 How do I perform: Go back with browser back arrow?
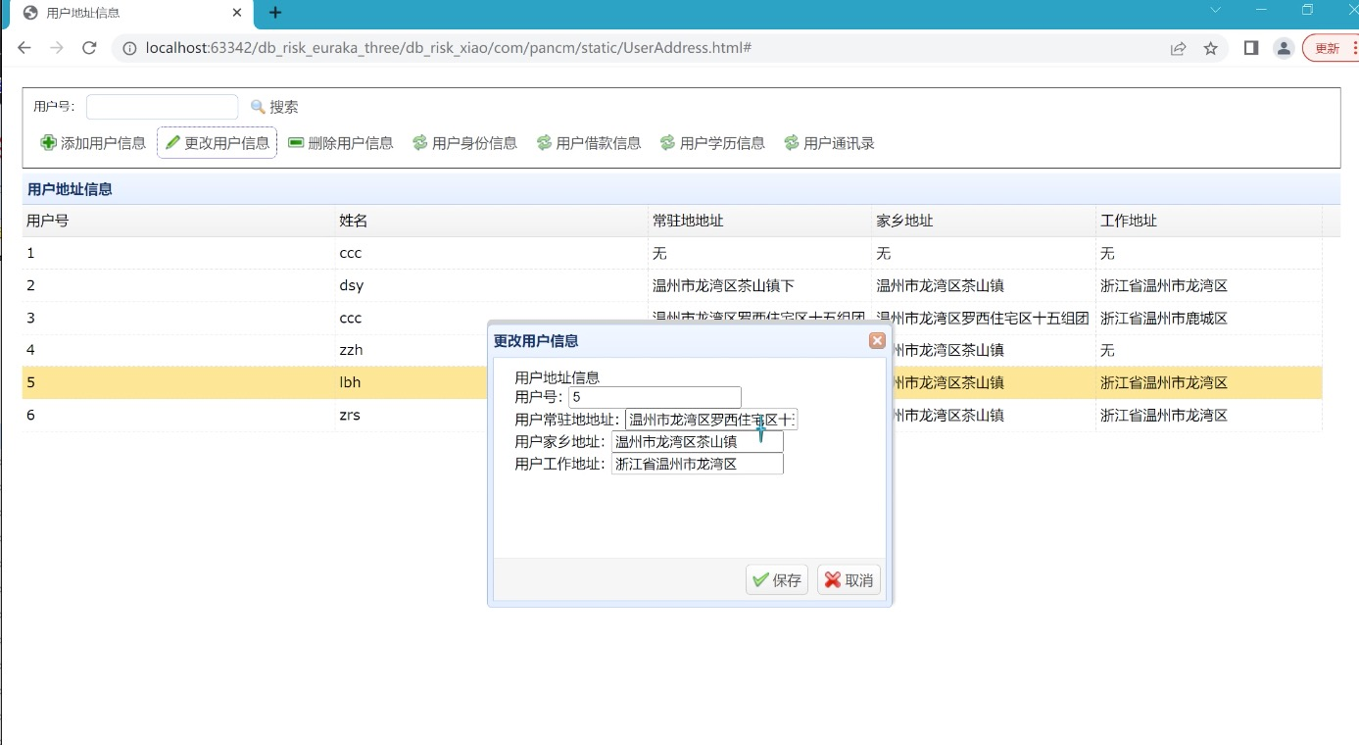[x=24, y=48]
